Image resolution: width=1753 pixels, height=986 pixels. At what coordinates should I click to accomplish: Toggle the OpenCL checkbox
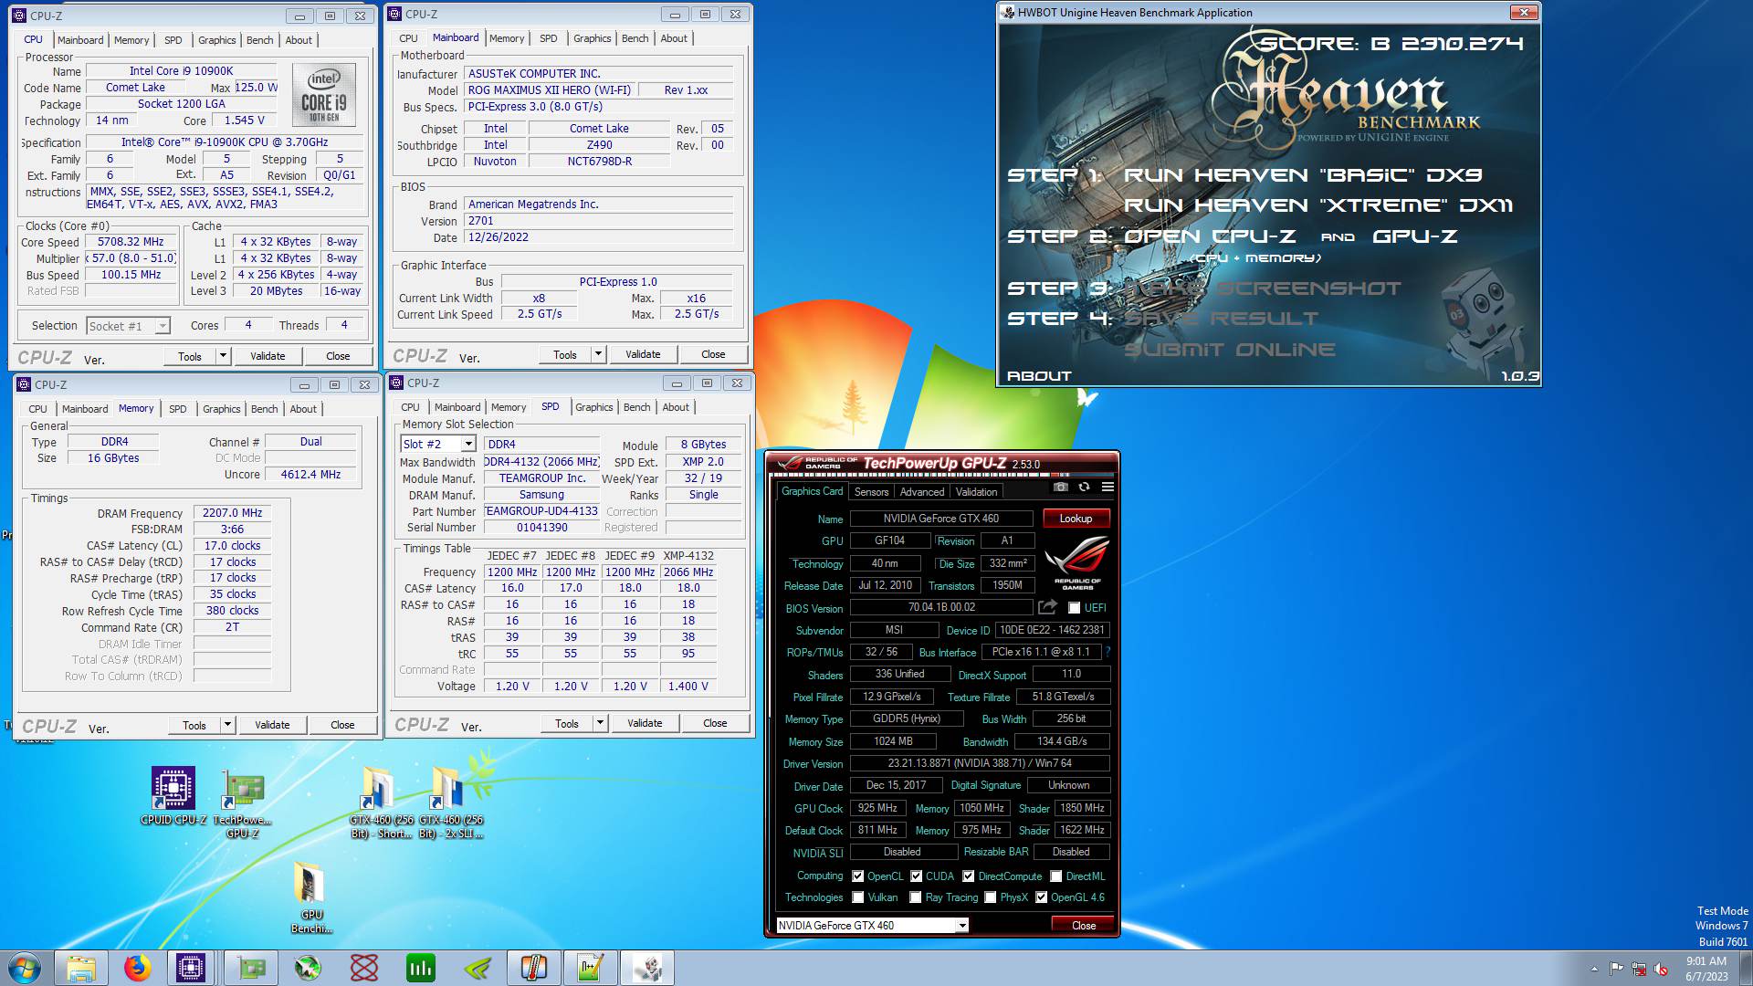(x=857, y=876)
